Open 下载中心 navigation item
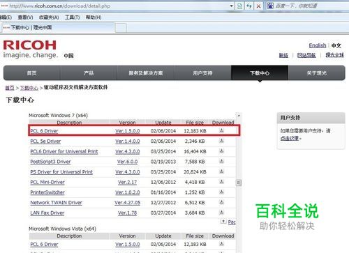Screen dimensions: 349x253 260,73
